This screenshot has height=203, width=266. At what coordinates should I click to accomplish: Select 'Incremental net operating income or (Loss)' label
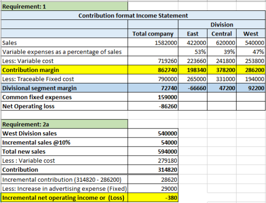(x=65, y=198)
